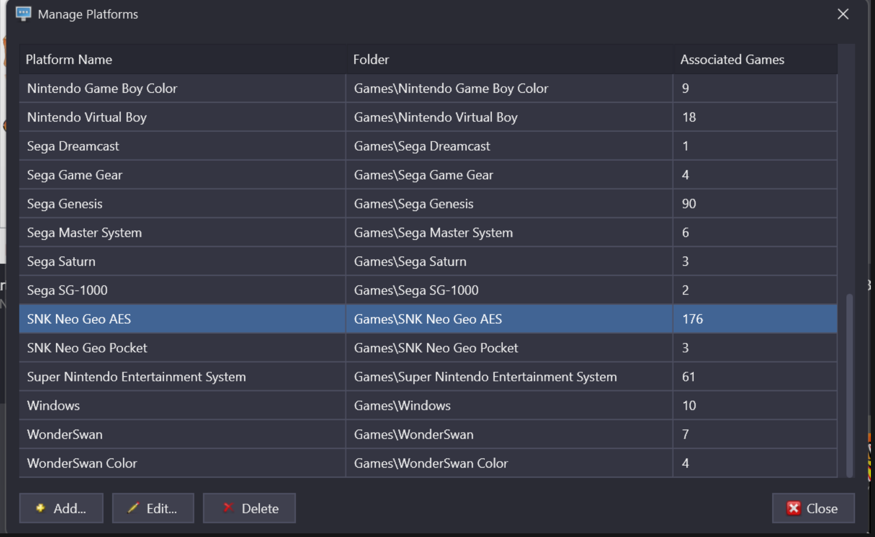The height and width of the screenshot is (537, 875).
Task: Click the 176 games count for Neo Geo AES
Action: click(x=755, y=319)
